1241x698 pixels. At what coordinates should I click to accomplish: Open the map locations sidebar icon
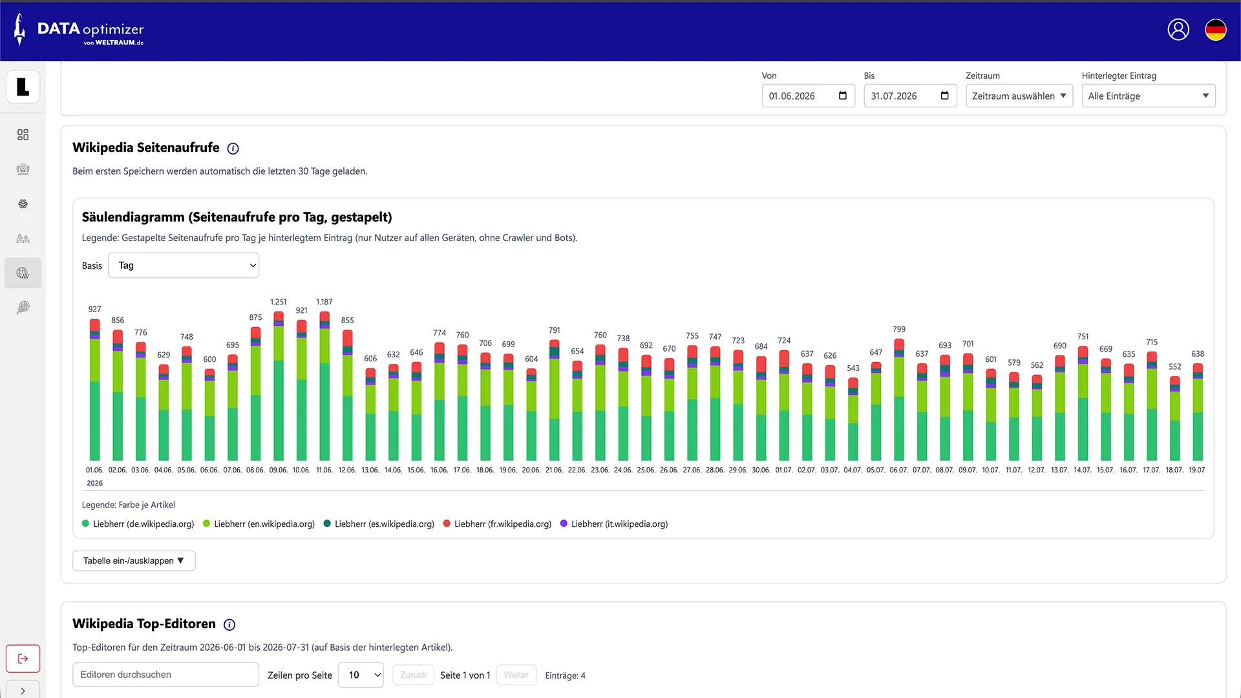[23, 238]
